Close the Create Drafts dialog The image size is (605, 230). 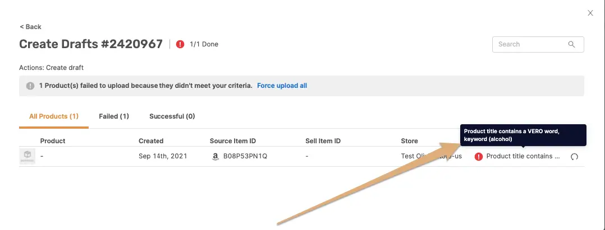point(590,13)
